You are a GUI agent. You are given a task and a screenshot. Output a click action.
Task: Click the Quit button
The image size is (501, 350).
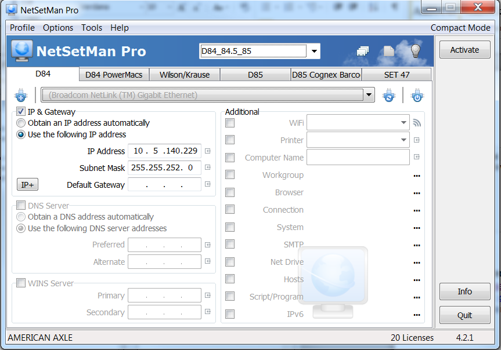click(x=464, y=315)
